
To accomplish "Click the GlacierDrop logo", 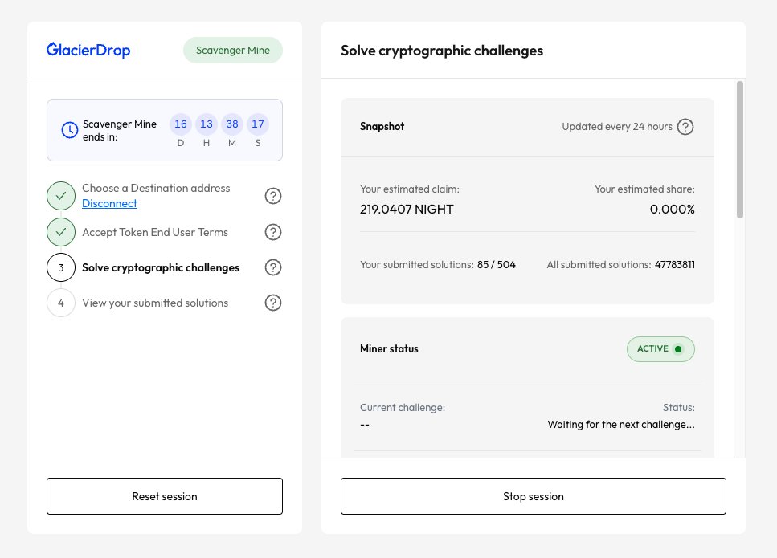I will coord(88,50).
